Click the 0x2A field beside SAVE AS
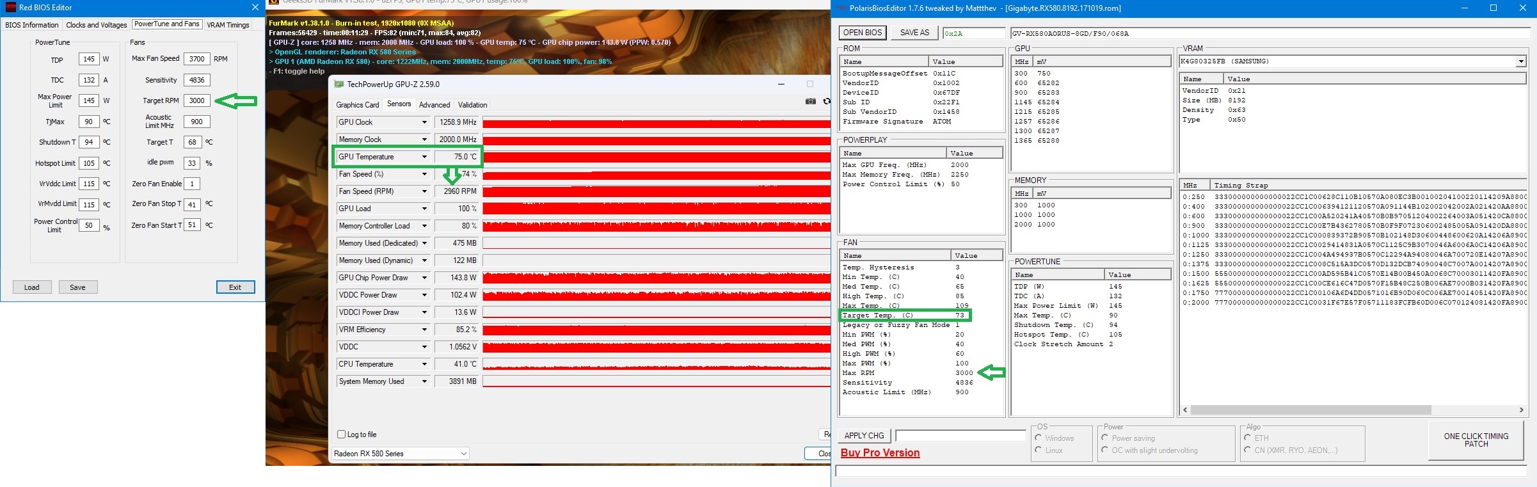 click(x=974, y=33)
